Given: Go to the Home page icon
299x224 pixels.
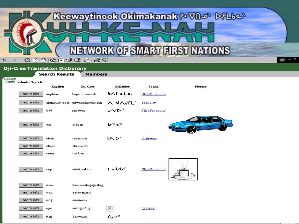Looking at the screenshot, I should 44,60.
